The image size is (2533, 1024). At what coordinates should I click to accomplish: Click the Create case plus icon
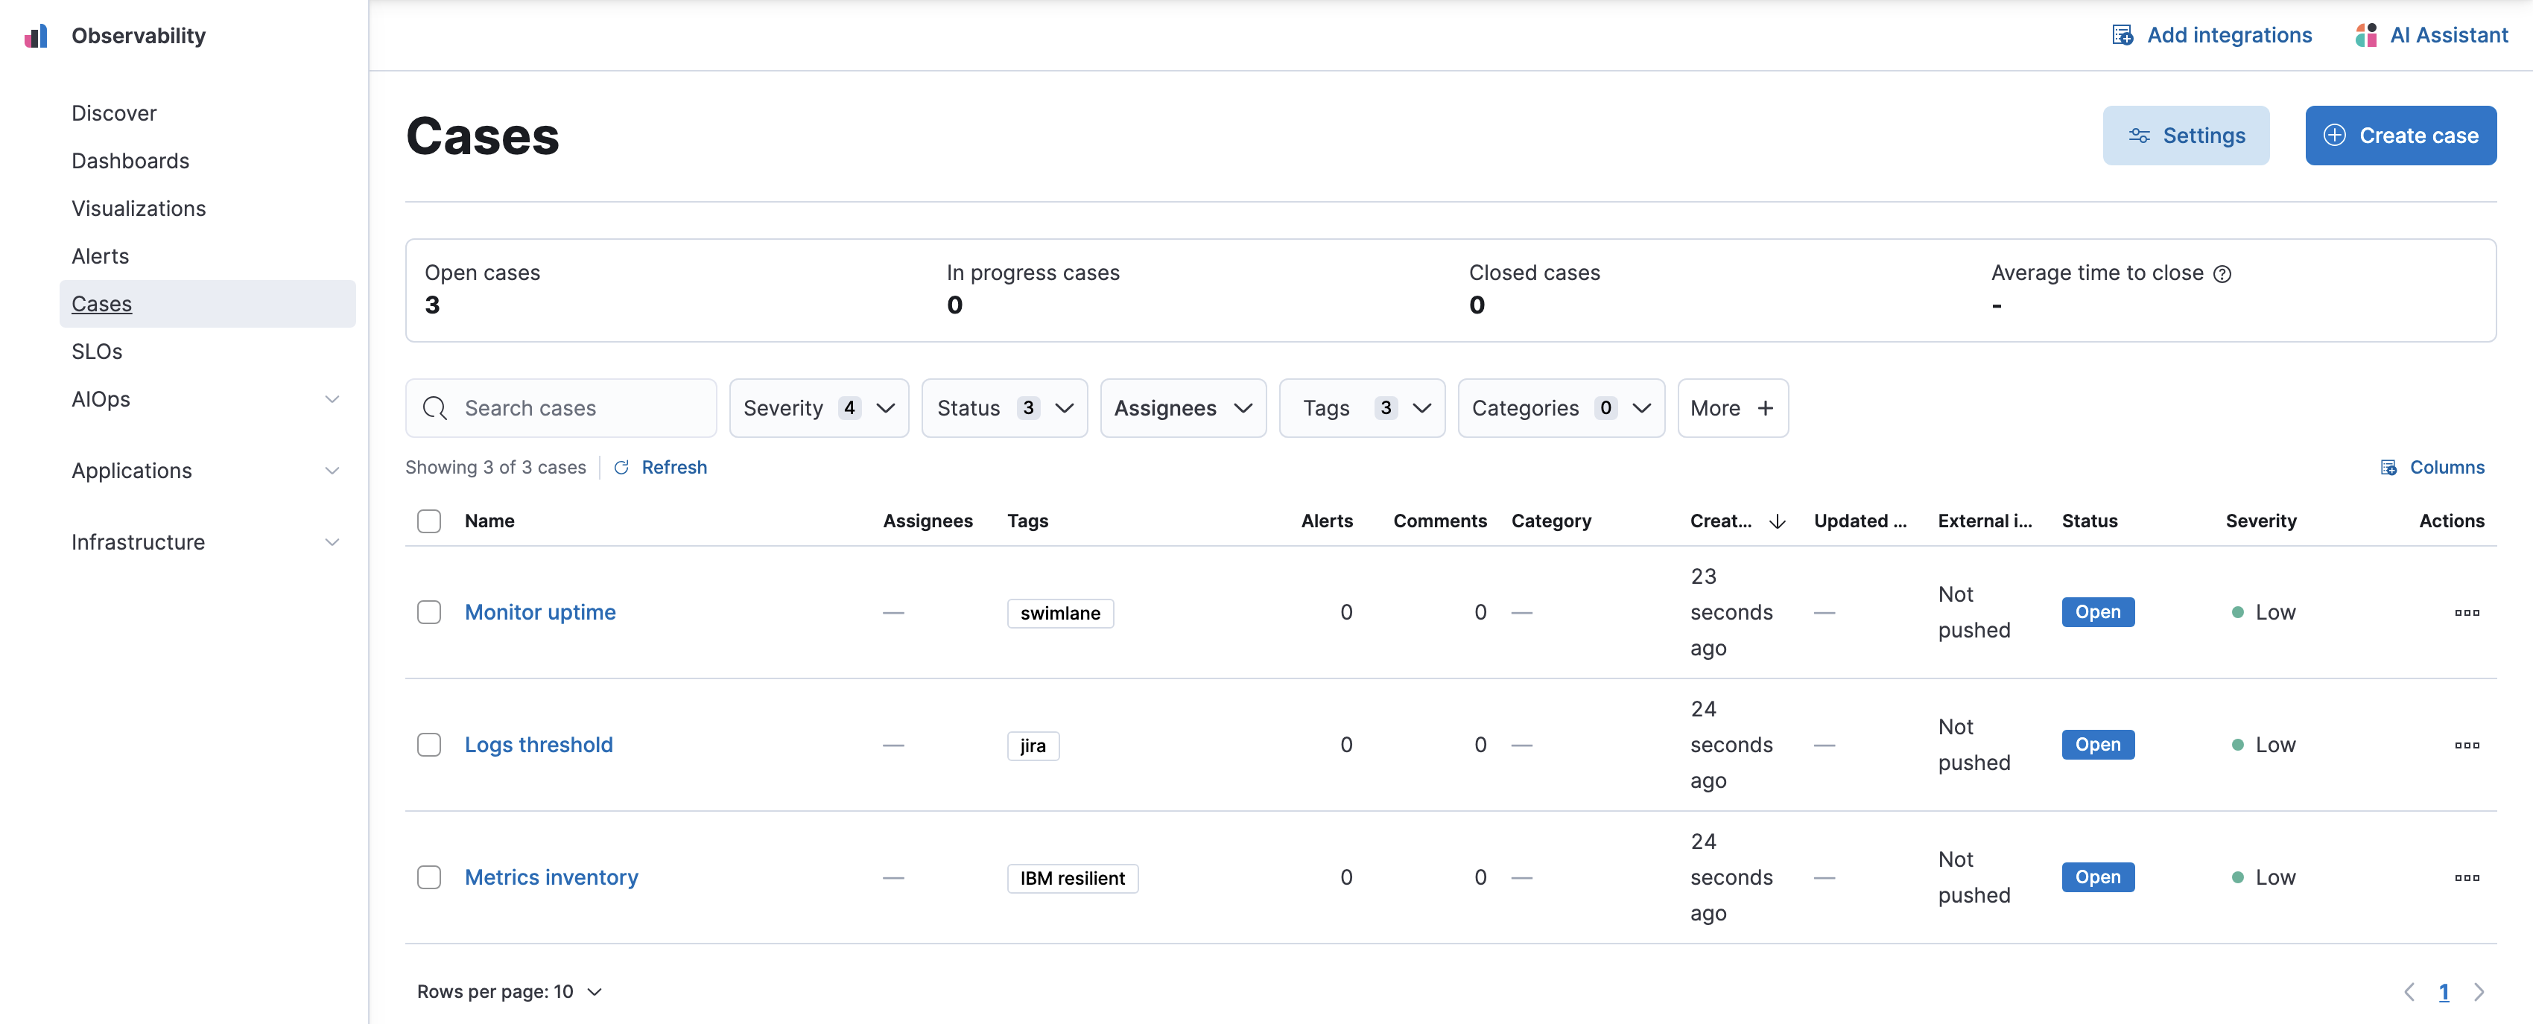(x=2334, y=134)
